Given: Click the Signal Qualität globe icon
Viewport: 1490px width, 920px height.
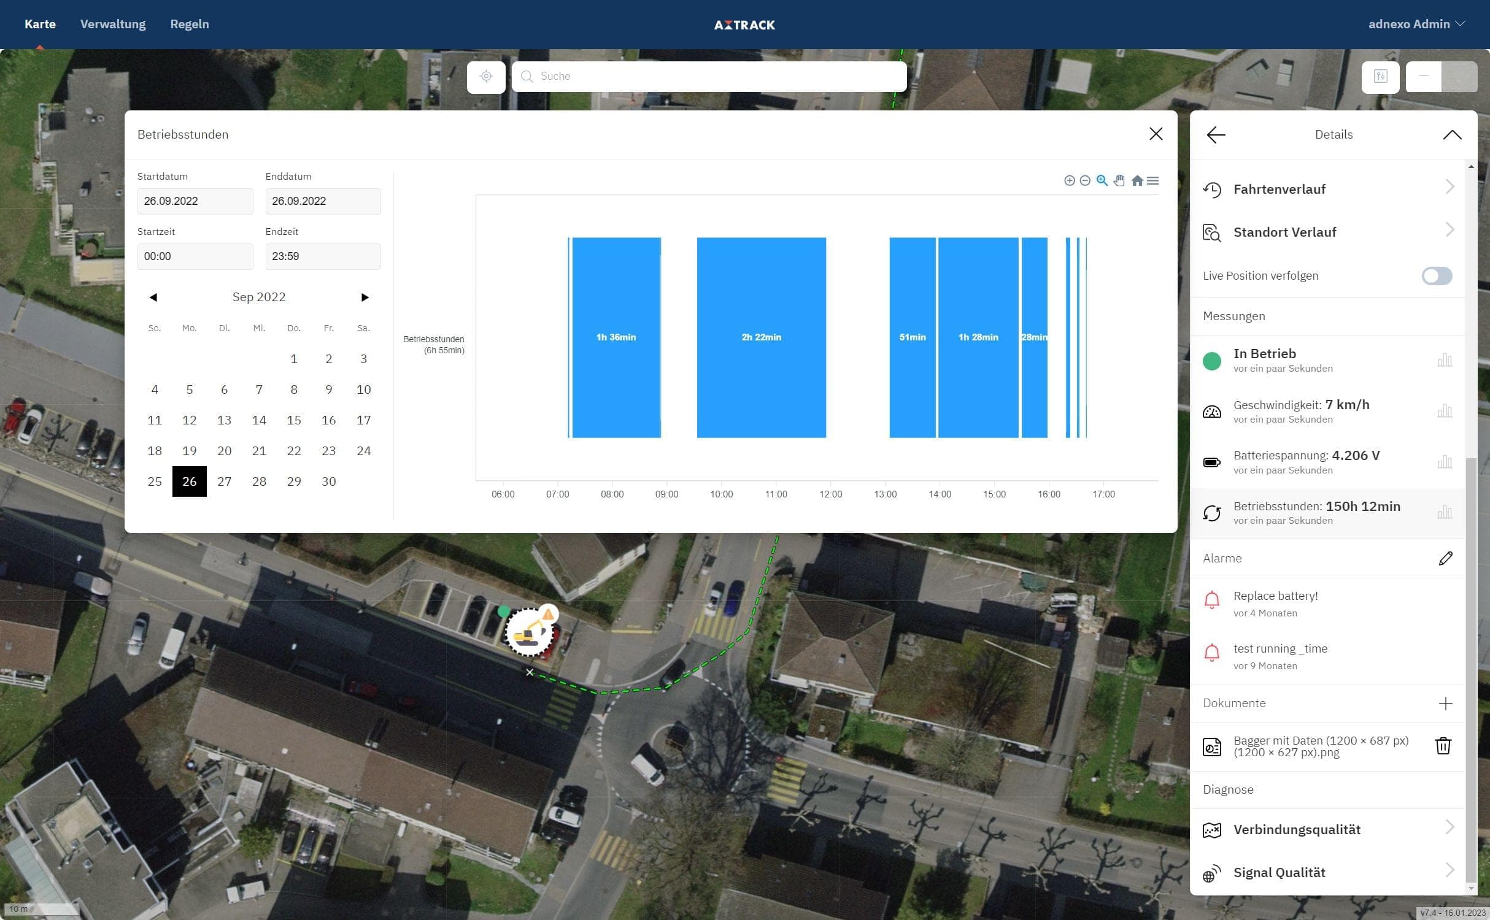Looking at the screenshot, I should coord(1211,873).
